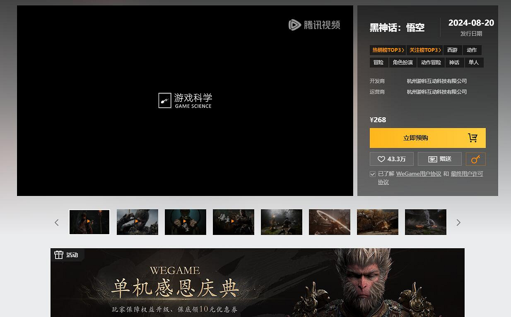Select the orange key activation icon
This screenshot has height=317, width=511.
(475, 159)
